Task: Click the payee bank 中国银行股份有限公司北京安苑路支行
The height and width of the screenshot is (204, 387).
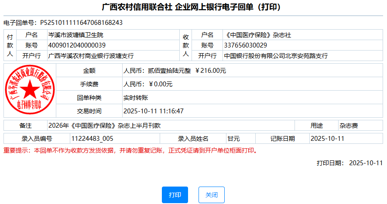Action: pyautogui.click(x=275, y=56)
